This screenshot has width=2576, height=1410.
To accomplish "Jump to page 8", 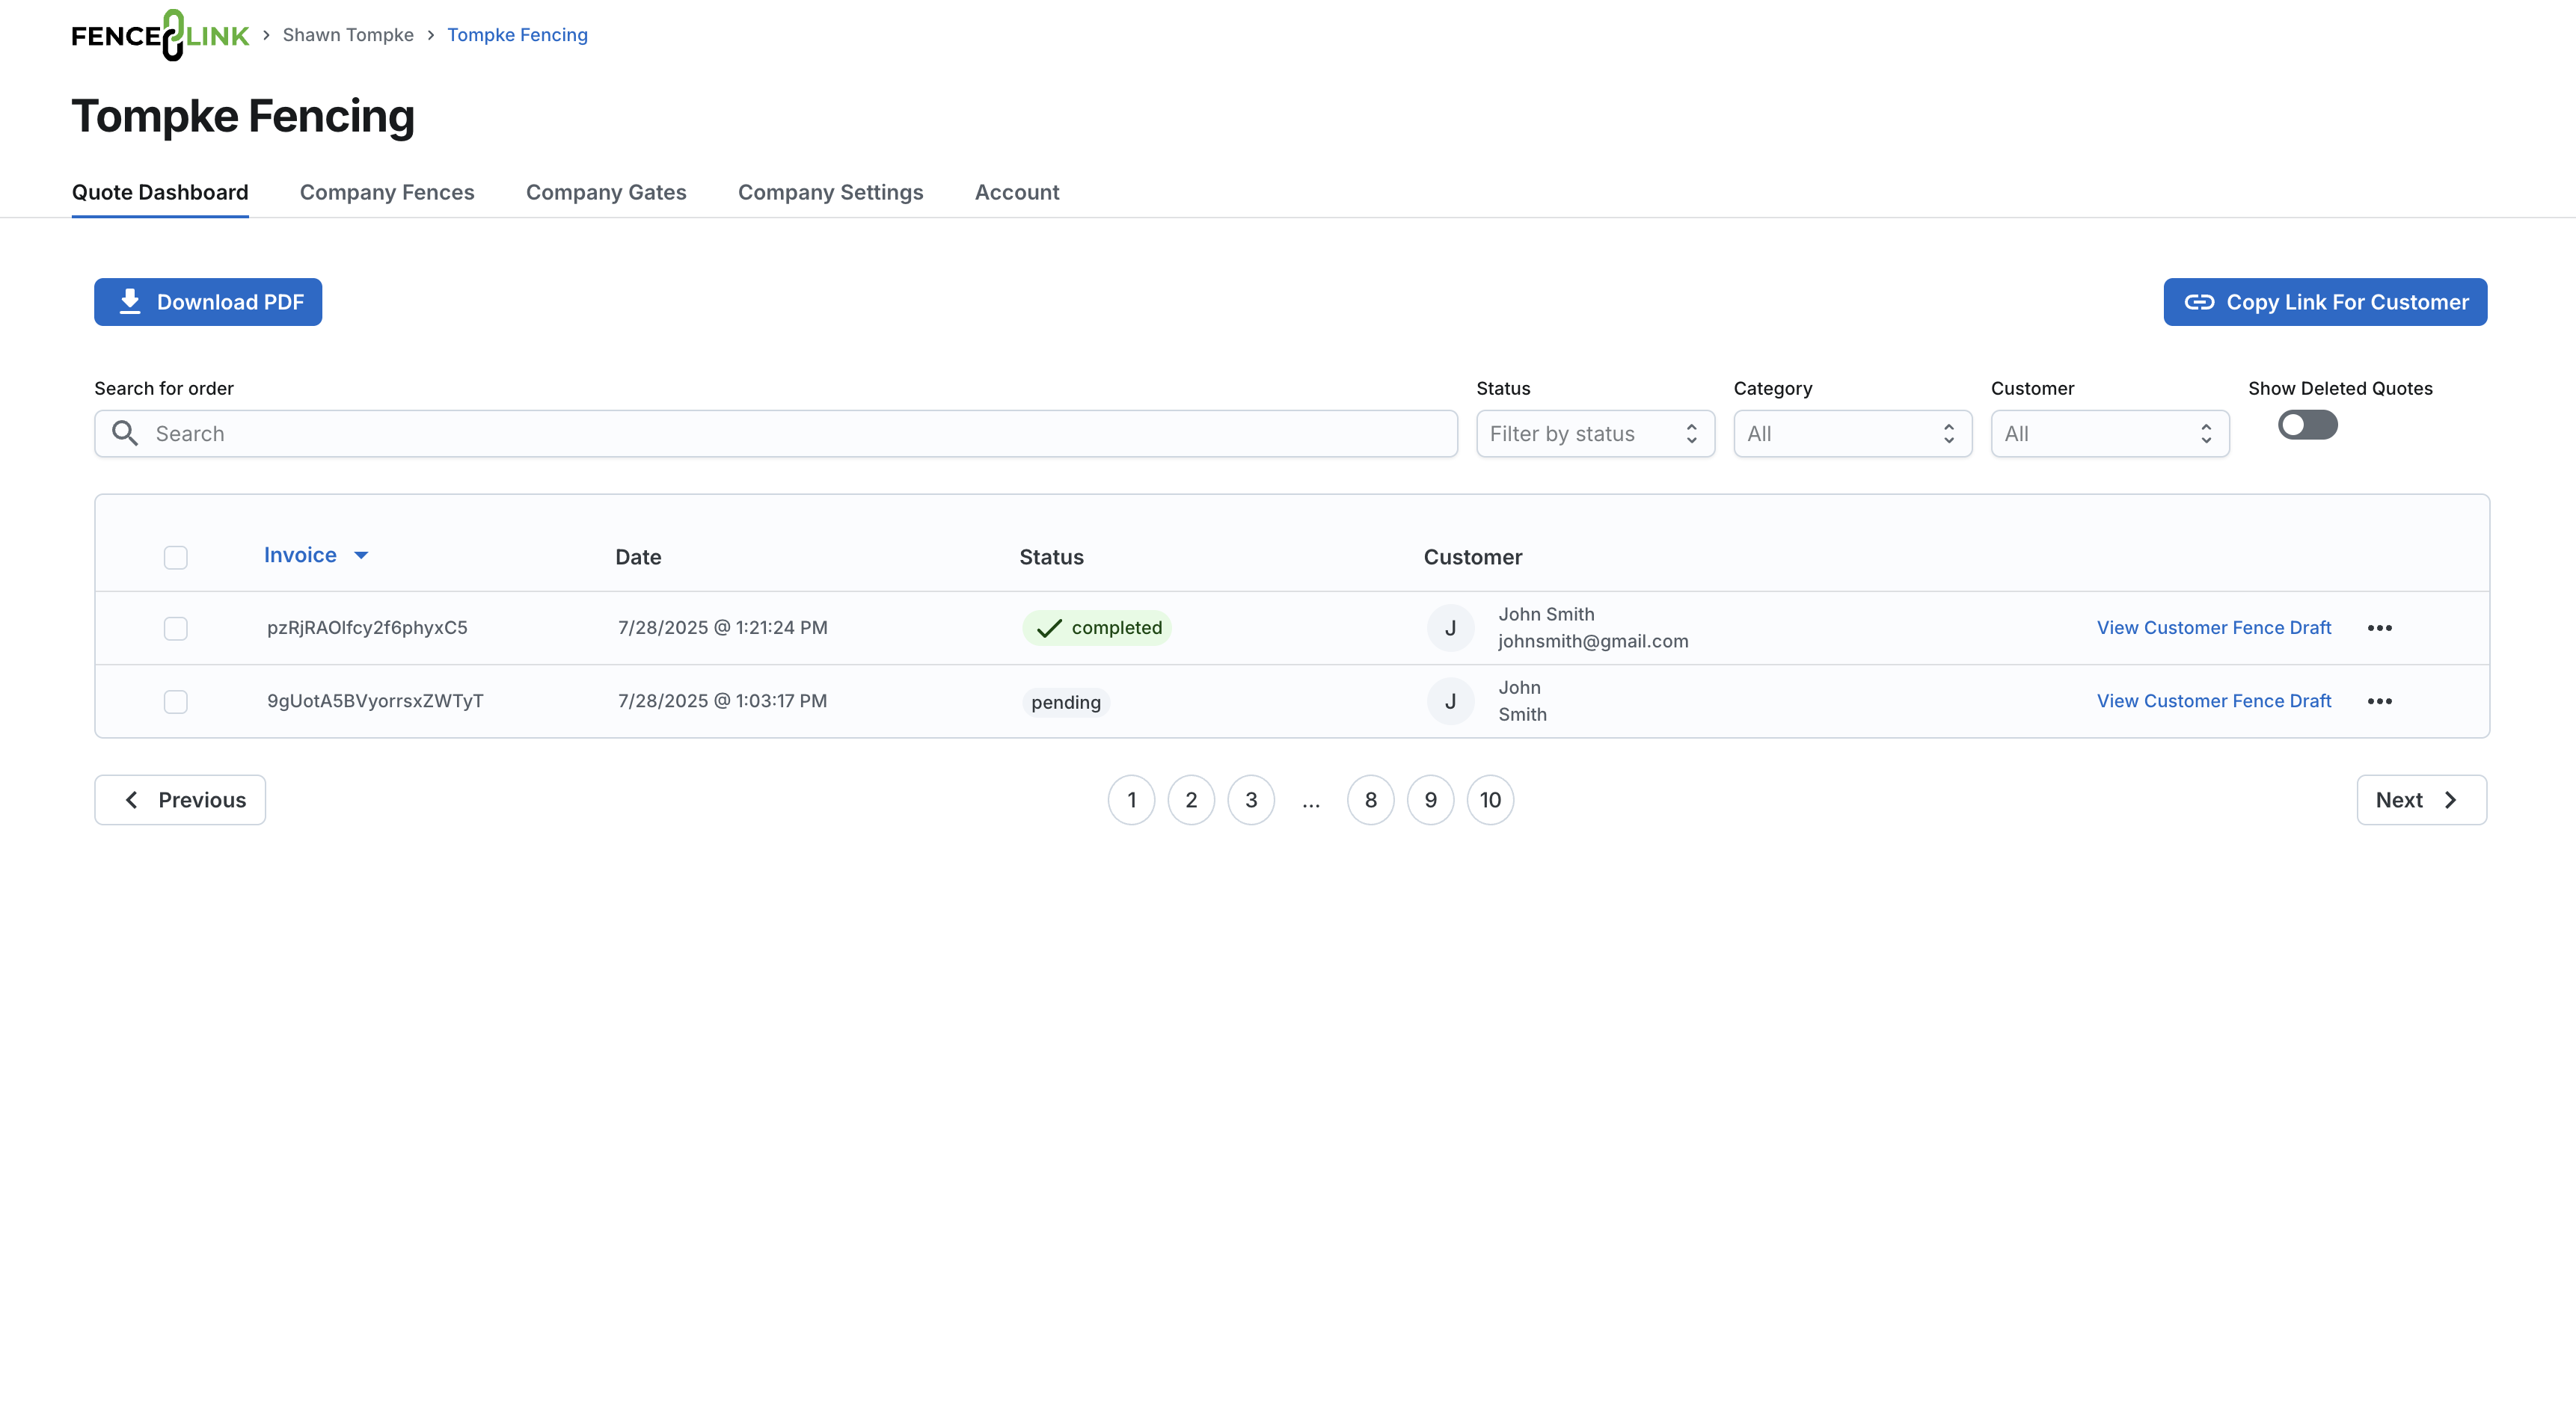I will pyautogui.click(x=1371, y=801).
